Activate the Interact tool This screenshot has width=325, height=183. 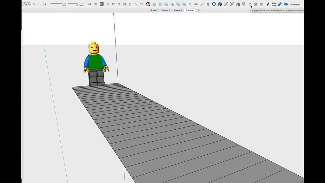point(250,4)
